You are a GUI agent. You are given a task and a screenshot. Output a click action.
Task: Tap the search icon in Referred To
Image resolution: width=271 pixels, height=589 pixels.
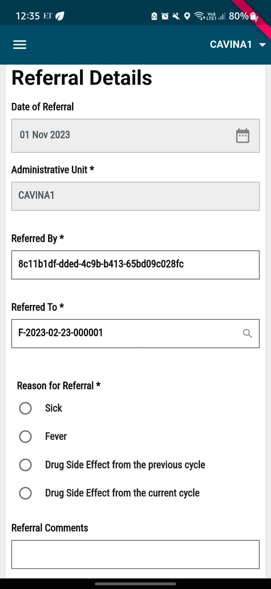click(x=247, y=334)
